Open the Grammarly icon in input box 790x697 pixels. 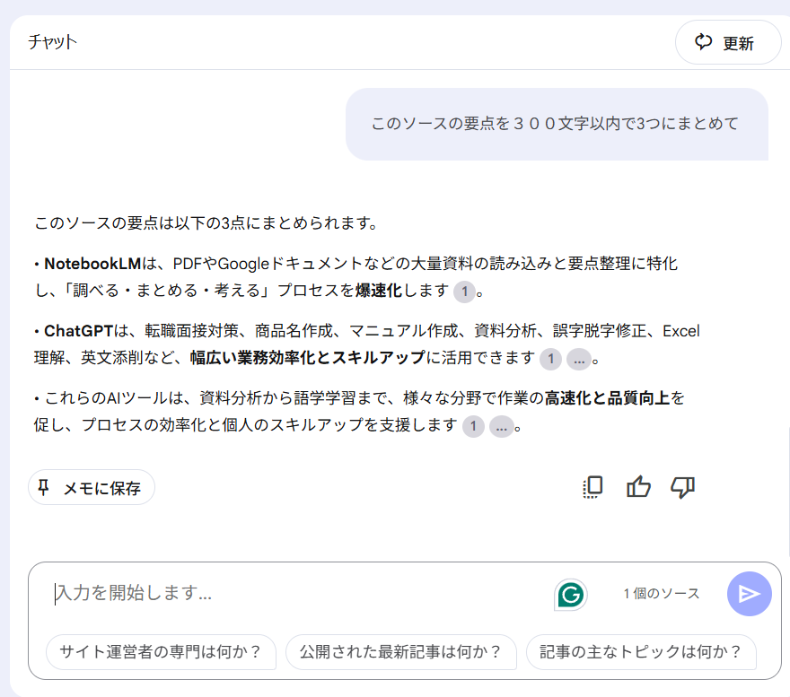click(x=570, y=595)
